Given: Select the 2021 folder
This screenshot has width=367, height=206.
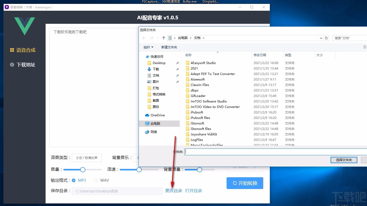Looking at the screenshot, I should tap(194, 68).
